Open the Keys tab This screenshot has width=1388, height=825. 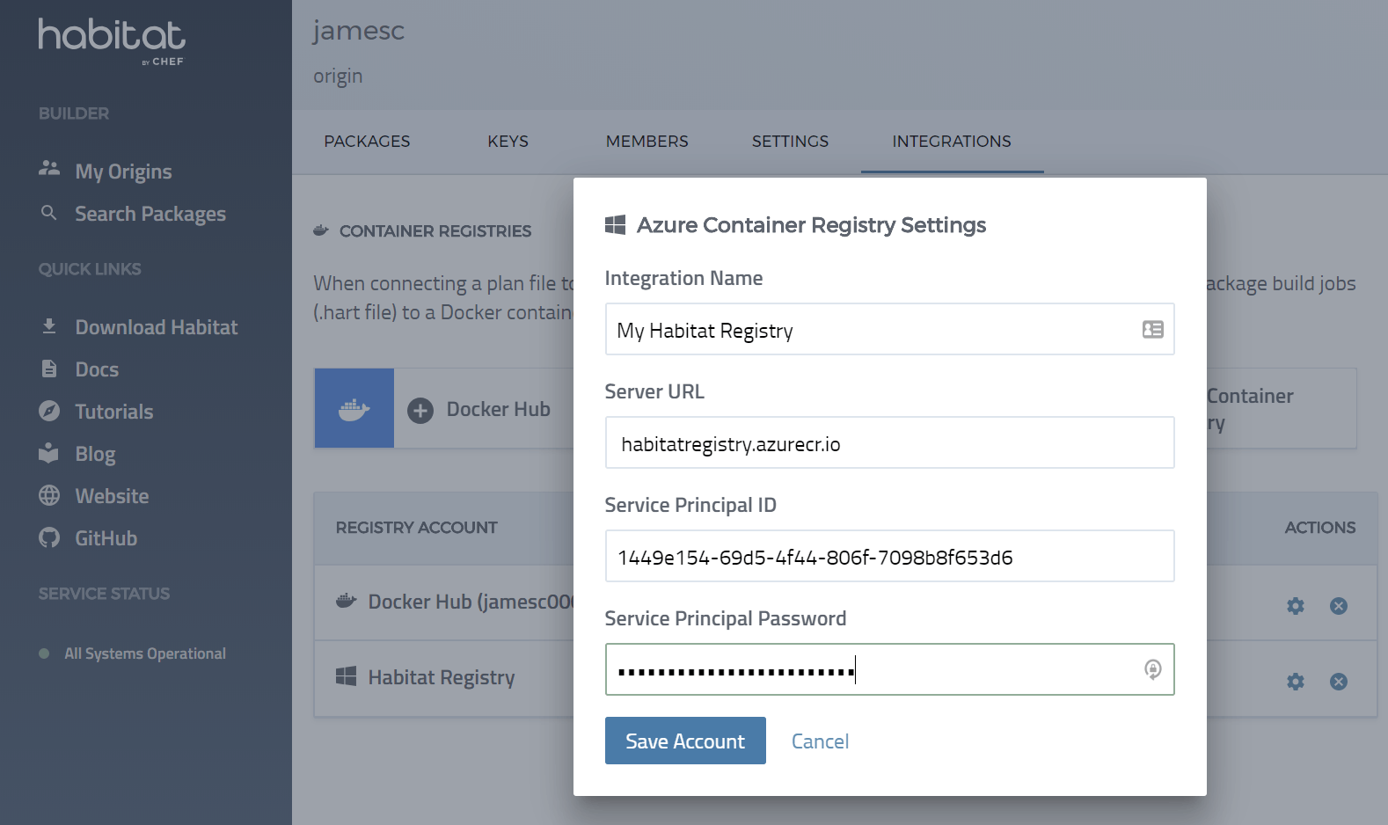[508, 142]
